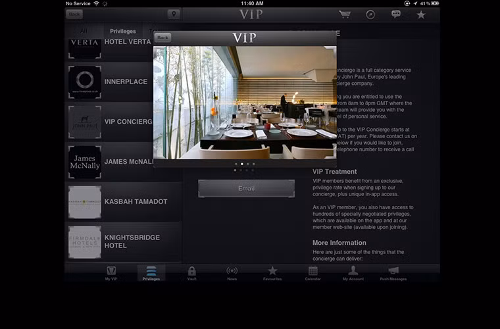This screenshot has width=500, height=329.
Task: Tap the INNERPLACE ring logo thumbnail
Action: pos(85,82)
